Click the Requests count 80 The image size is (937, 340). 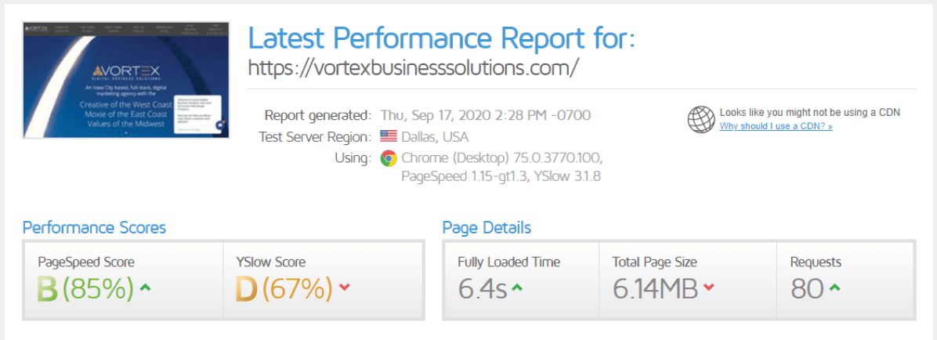pyautogui.click(x=806, y=289)
